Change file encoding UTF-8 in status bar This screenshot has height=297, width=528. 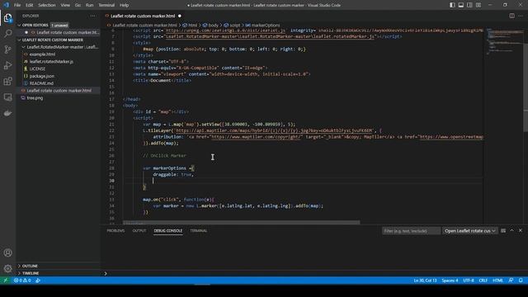[469, 280]
